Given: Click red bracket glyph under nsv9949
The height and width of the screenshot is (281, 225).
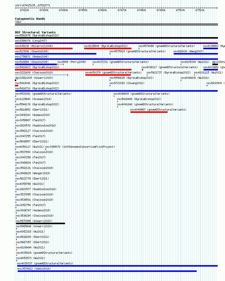Looking at the screenshot, I should pyautogui.click(x=60, y=64).
